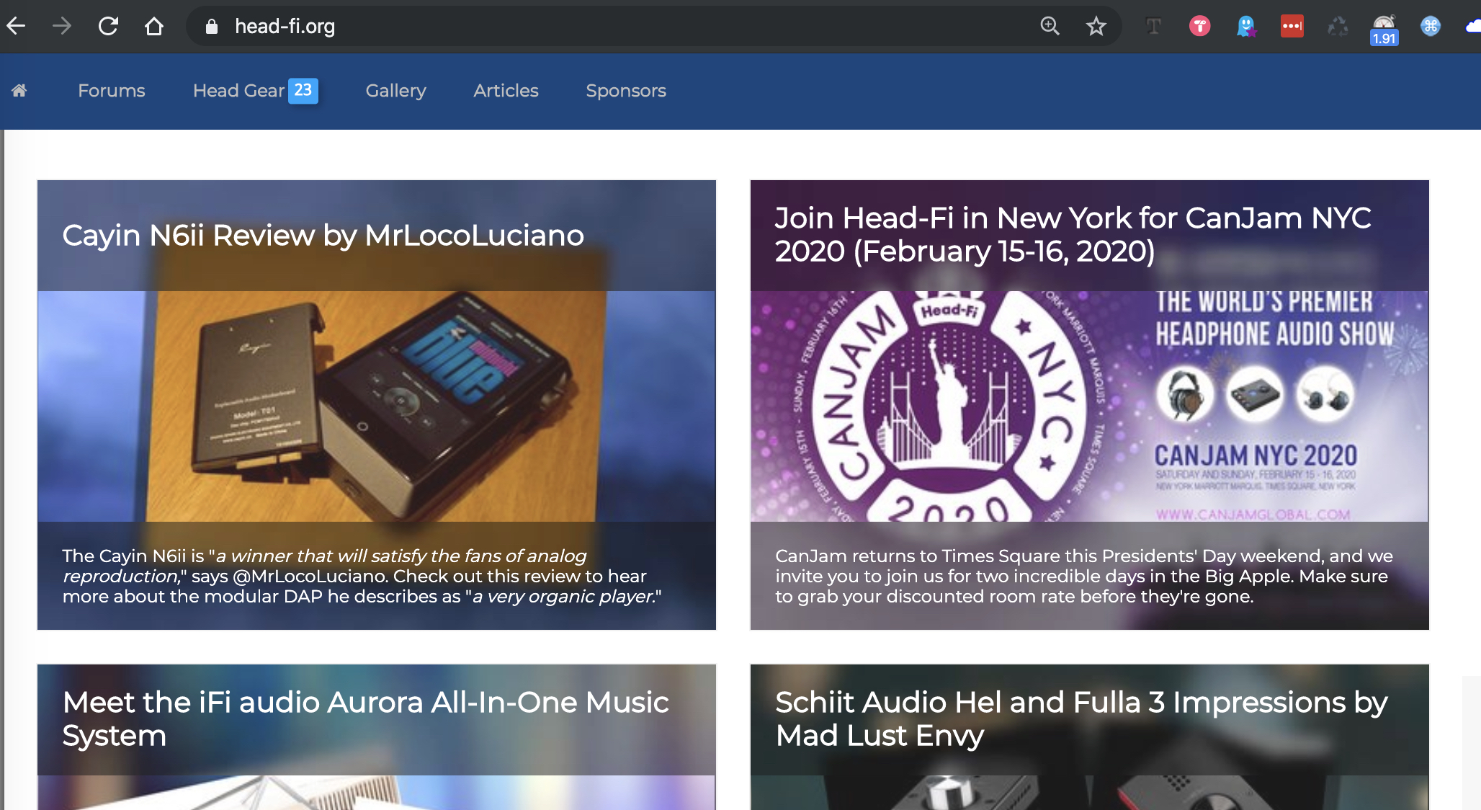The width and height of the screenshot is (1481, 810).
Task: Open Cayin N6ii Review by MrLocoLuciano
Action: [323, 236]
